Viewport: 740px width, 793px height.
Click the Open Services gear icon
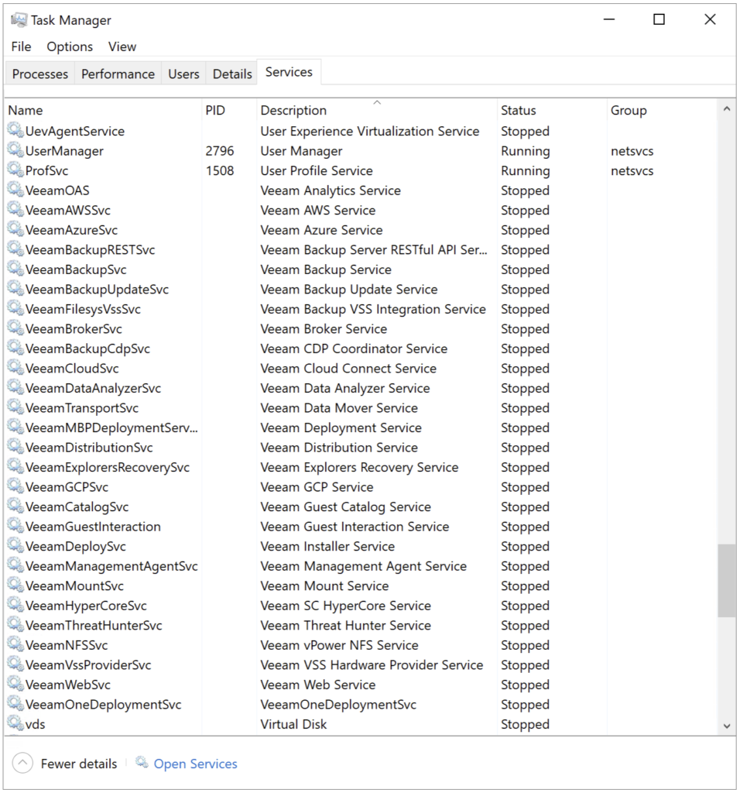click(142, 762)
